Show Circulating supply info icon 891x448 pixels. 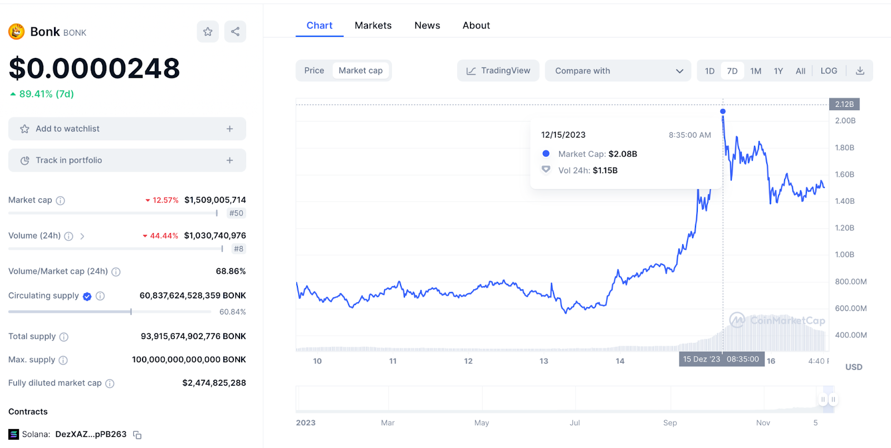tap(100, 296)
